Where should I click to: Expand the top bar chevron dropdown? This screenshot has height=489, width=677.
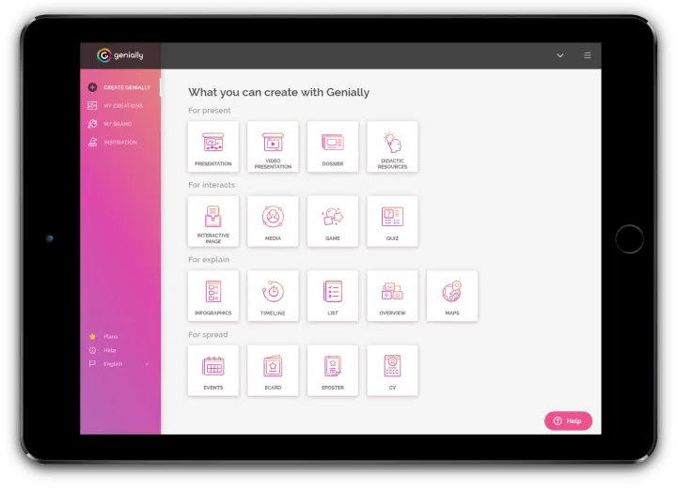[560, 55]
